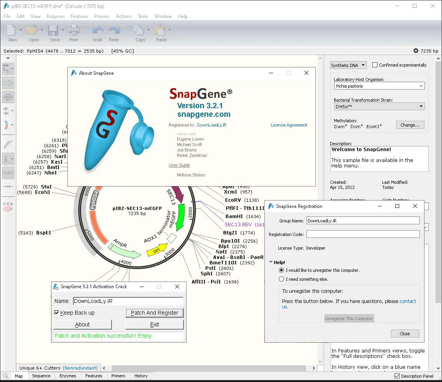Viewport: 442px width, 382px height.
Task: Collapse the Help! disclosure triangle
Action: point(271,262)
